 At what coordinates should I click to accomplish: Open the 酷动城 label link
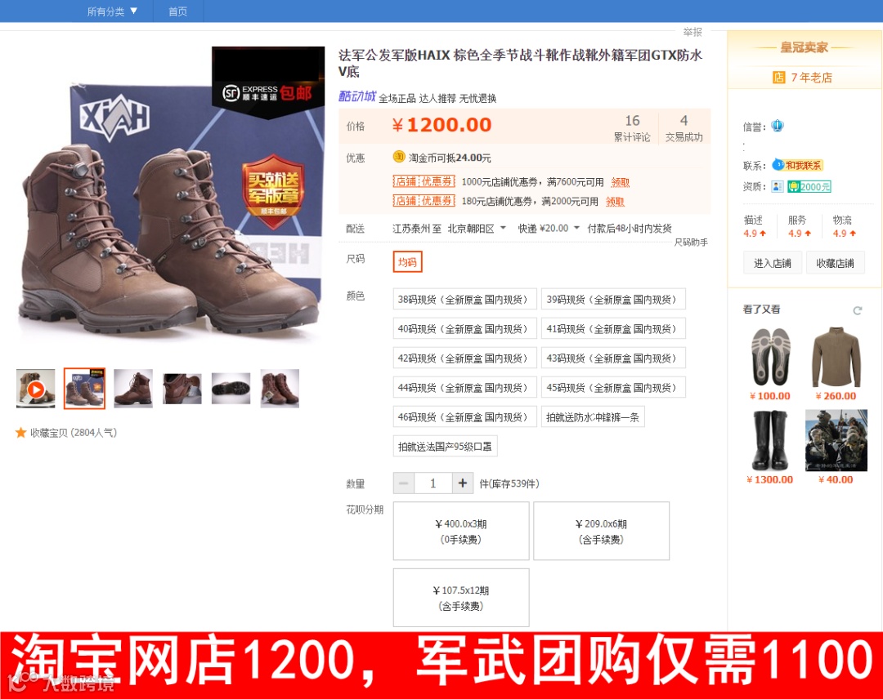coord(356,96)
